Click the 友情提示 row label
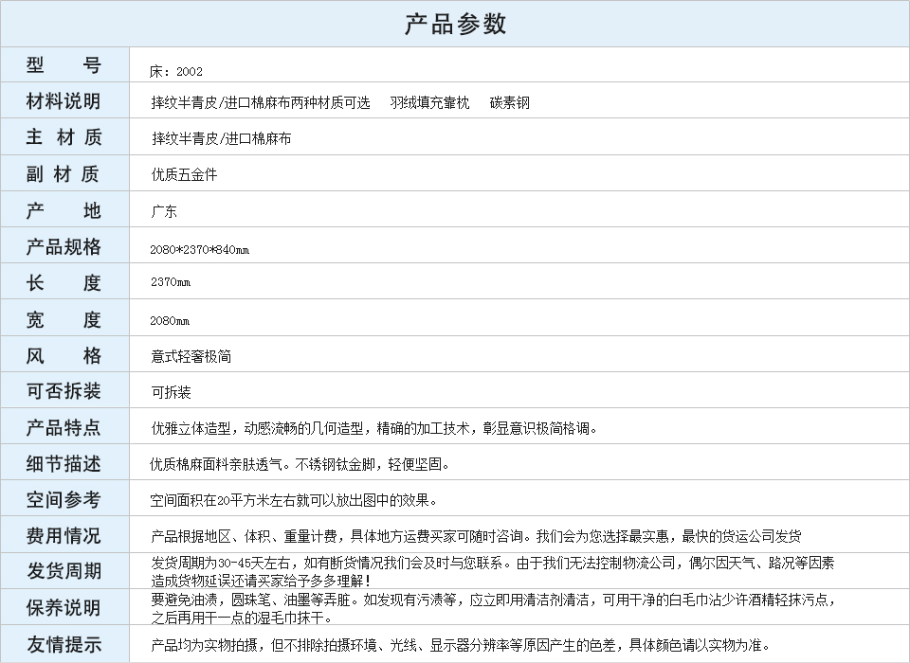This screenshot has width=910, height=663. tap(64, 645)
